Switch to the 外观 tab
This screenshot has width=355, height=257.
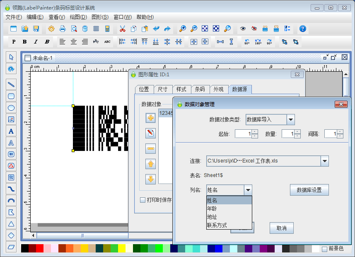tap(218, 89)
